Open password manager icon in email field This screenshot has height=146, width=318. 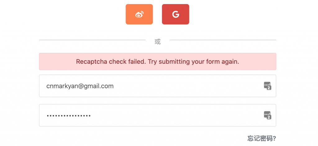(267, 85)
